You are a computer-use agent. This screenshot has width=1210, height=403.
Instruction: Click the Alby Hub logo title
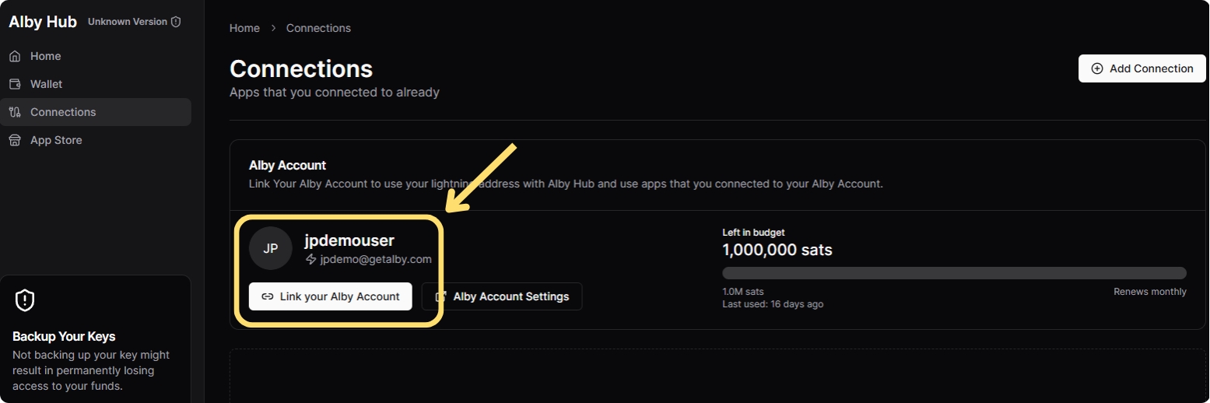coord(43,22)
